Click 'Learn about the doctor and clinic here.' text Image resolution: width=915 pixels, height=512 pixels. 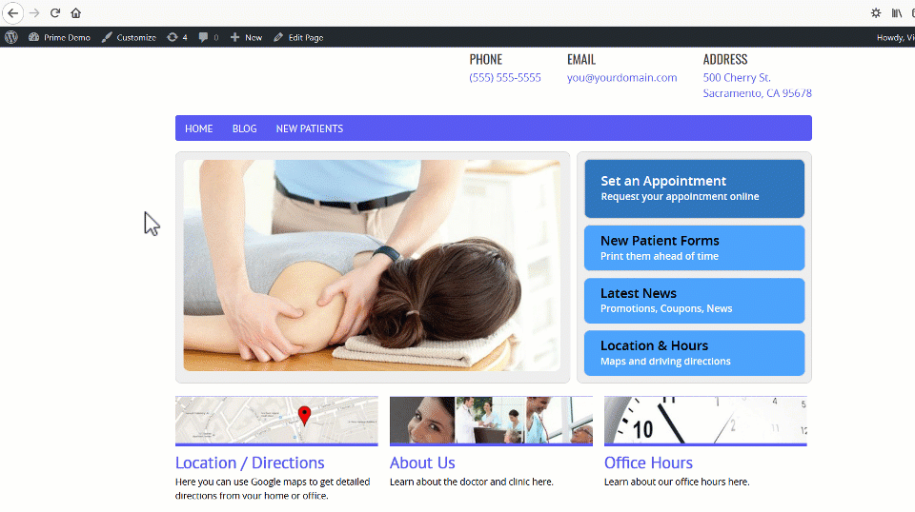(x=472, y=482)
